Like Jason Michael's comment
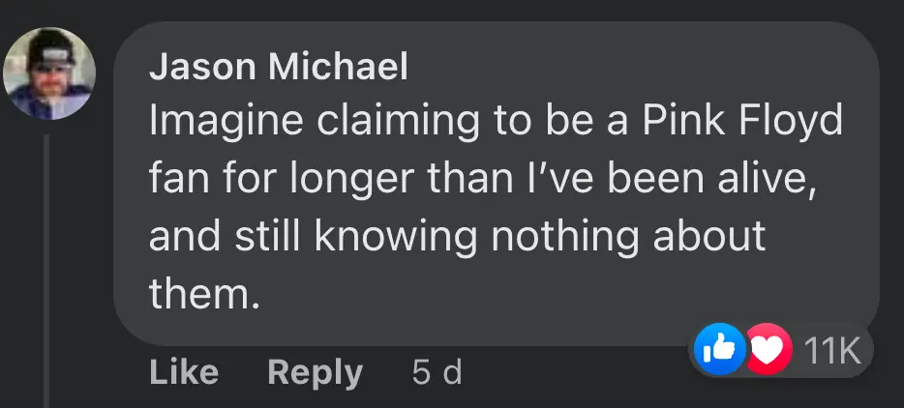Image resolution: width=904 pixels, height=408 pixels. pos(183,372)
